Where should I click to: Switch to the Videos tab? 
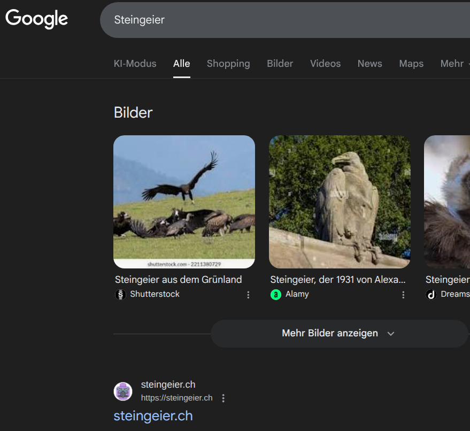325,64
